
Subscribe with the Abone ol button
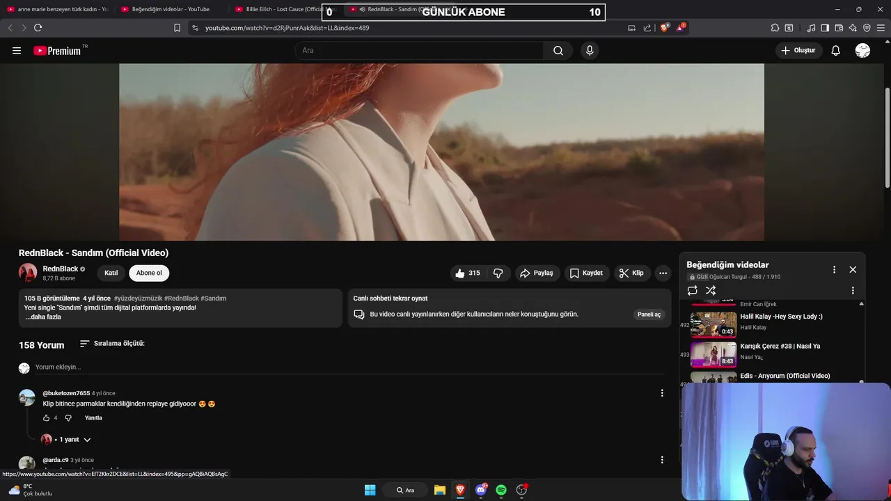pos(149,273)
